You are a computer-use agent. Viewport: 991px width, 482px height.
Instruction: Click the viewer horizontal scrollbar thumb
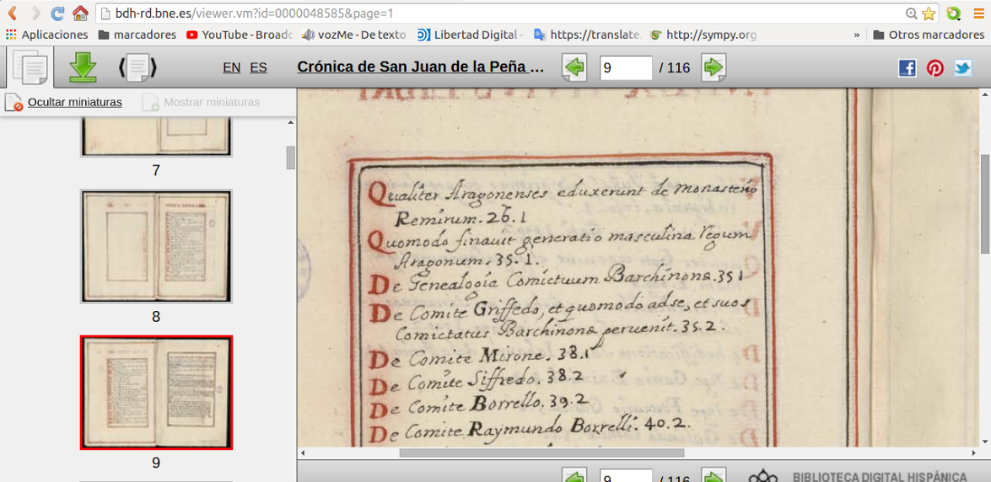(x=541, y=453)
